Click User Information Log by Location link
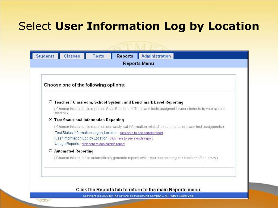 point(81,138)
